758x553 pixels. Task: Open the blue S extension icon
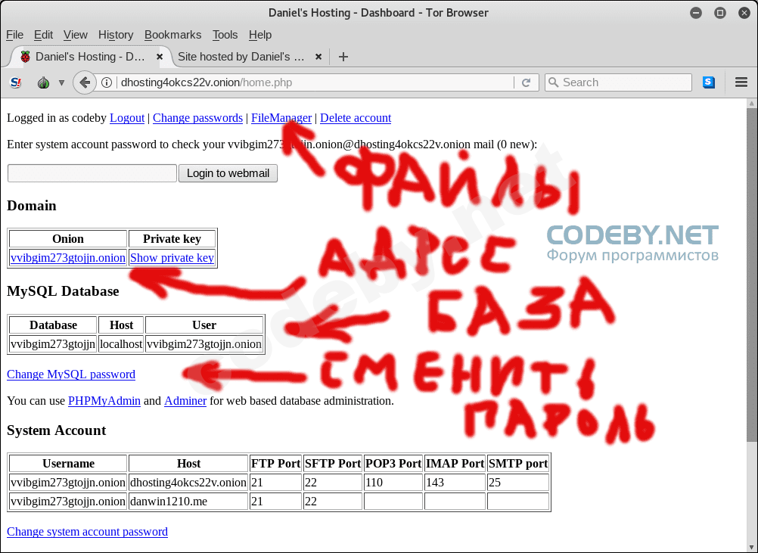click(x=709, y=82)
